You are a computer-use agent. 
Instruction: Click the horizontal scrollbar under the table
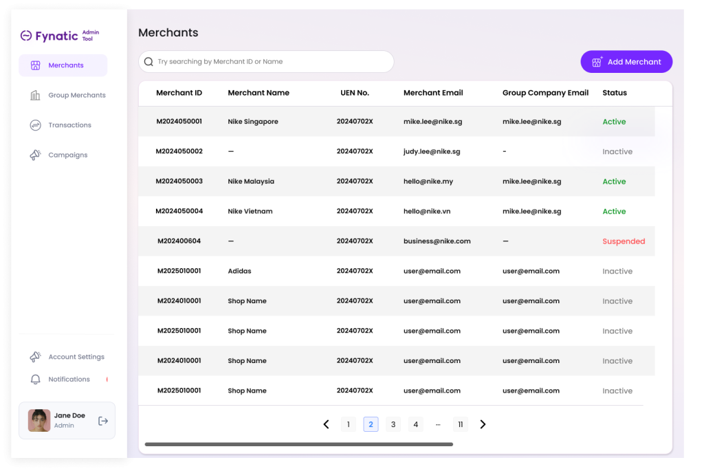pyautogui.click(x=298, y=444)
